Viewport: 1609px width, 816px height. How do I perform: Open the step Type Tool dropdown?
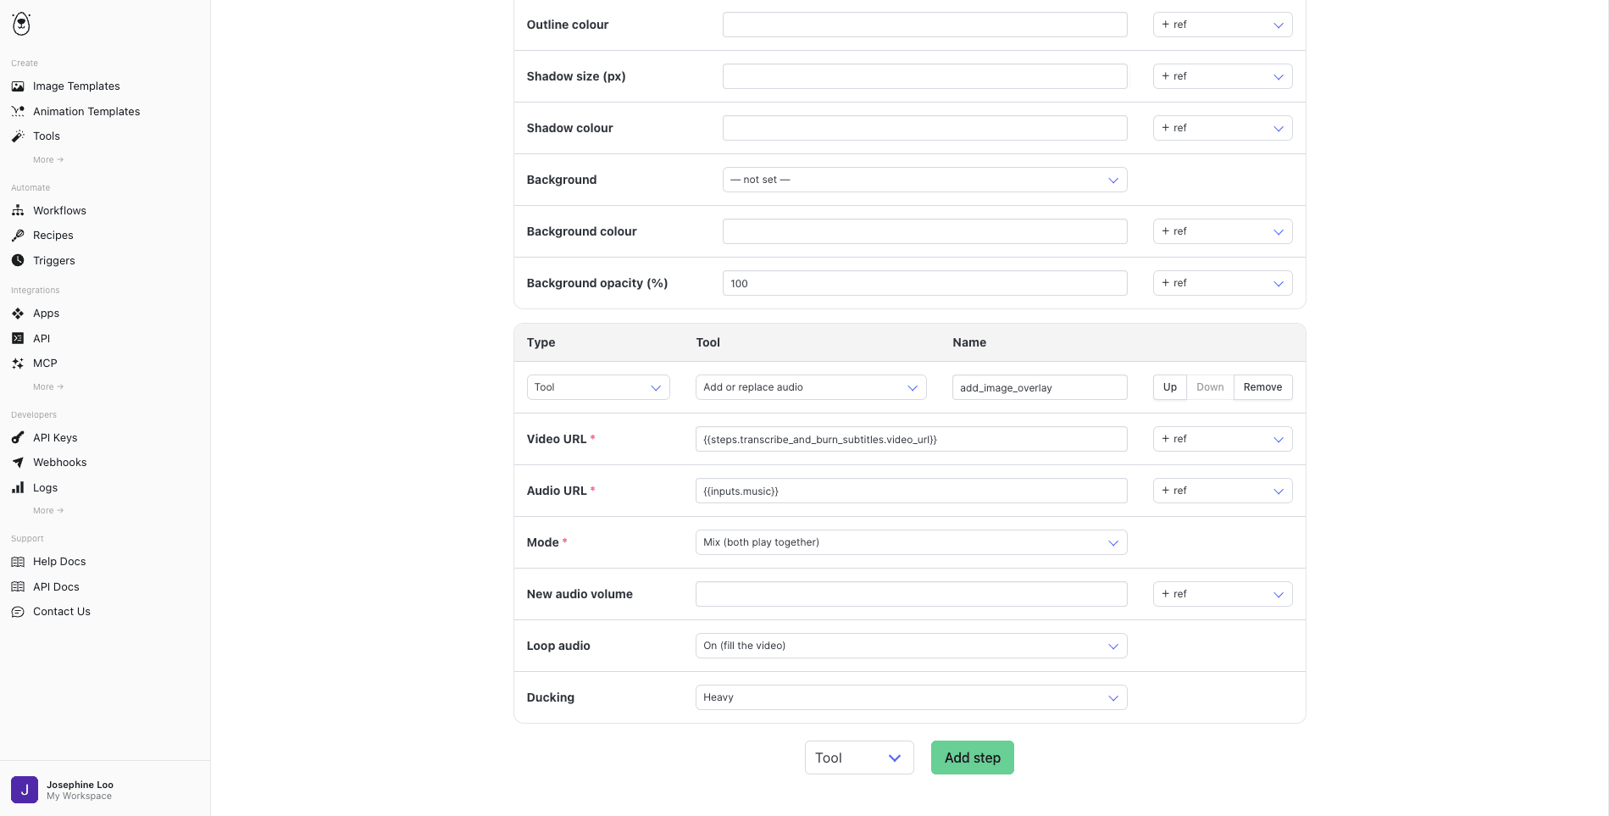click(598, 387)
